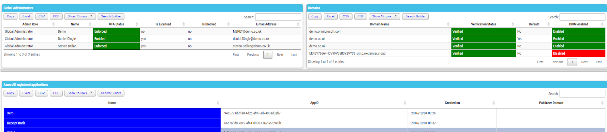Sort domains by Verification Status column
Image resolution: width=607 pixels, height=132 pixels.
coord(483,24)
